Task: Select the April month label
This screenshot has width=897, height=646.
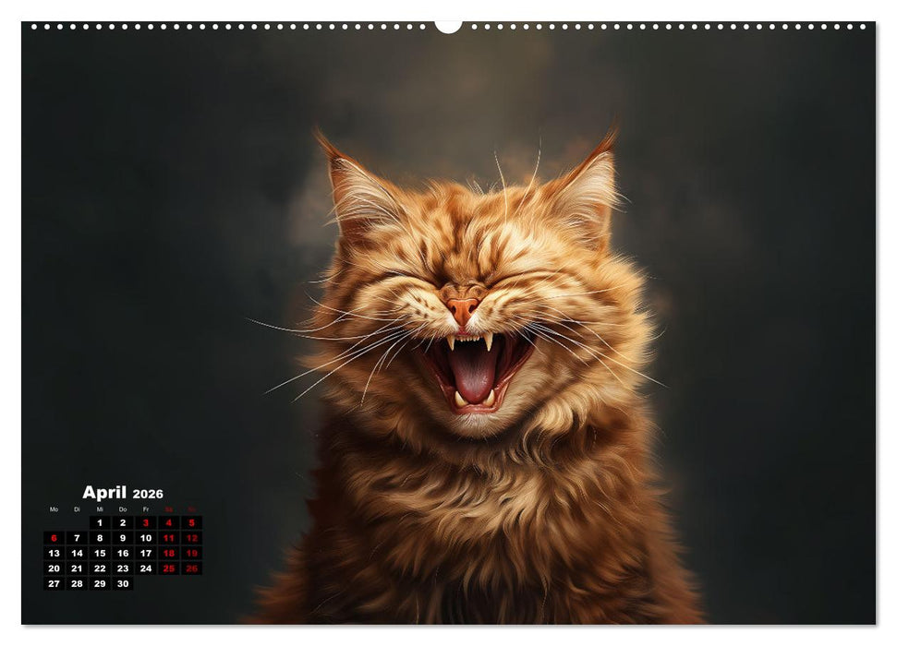Action: pyautogui.click(x=104, y=493)
